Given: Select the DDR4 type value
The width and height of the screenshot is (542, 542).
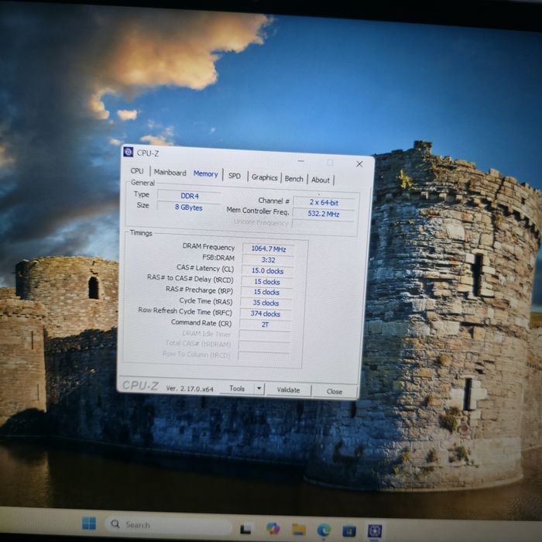Looking at the screenshot, I should 189,196.
